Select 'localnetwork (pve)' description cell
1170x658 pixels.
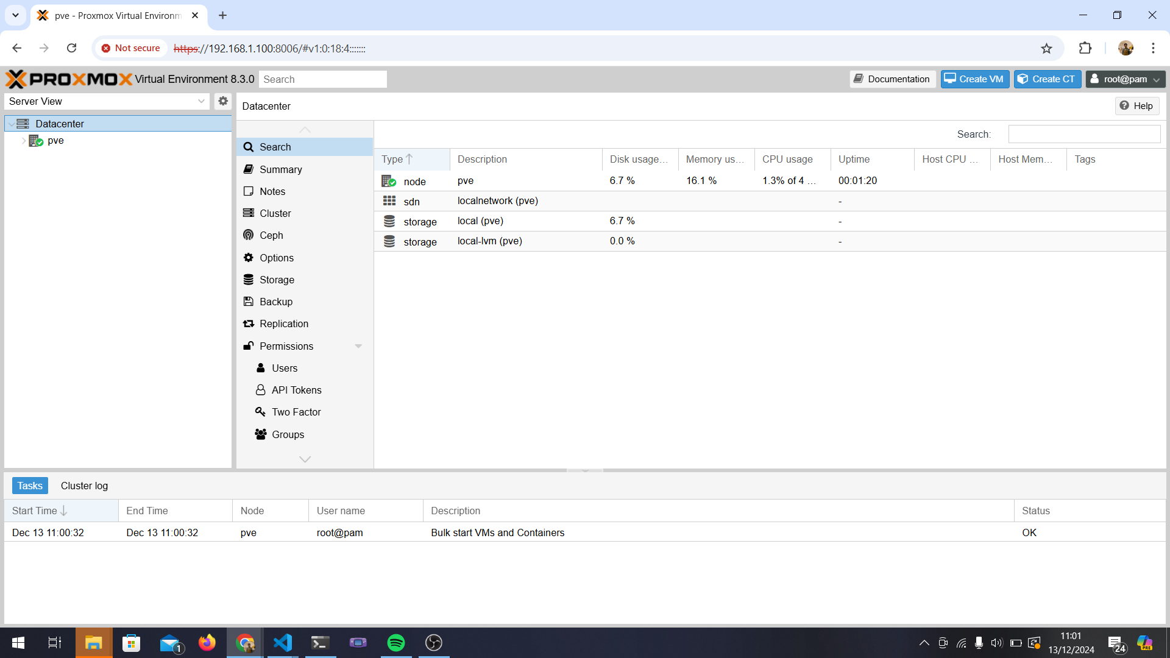[x=498, y=201]
